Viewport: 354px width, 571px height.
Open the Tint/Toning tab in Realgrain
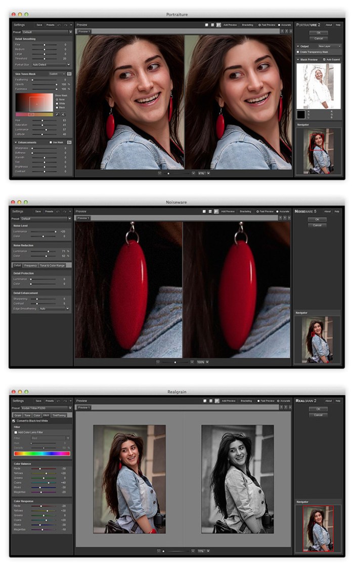click(x=59, y=415)
